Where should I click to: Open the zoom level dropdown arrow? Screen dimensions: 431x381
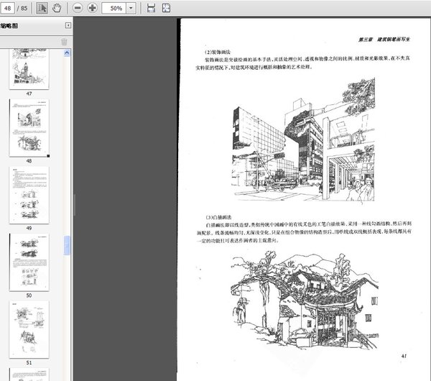click(x=131, y=8)
